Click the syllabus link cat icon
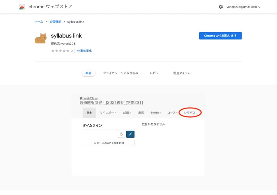The width and height of the screenshot is (277, 195). 41,38
